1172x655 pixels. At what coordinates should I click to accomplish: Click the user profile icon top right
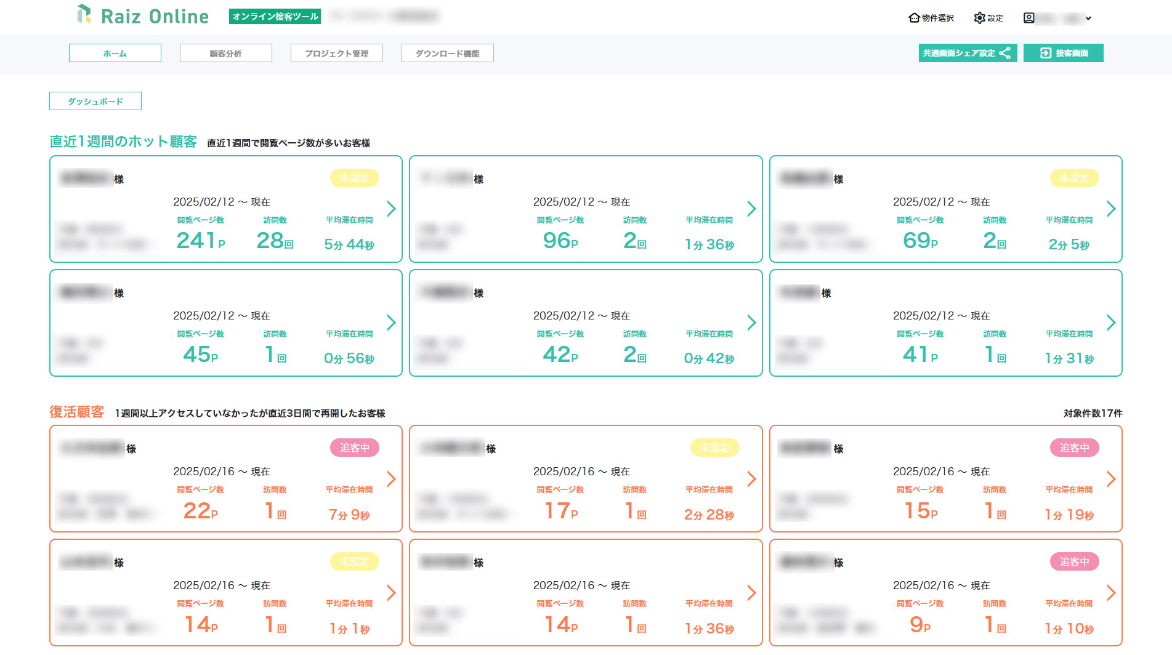[1028, 18]
